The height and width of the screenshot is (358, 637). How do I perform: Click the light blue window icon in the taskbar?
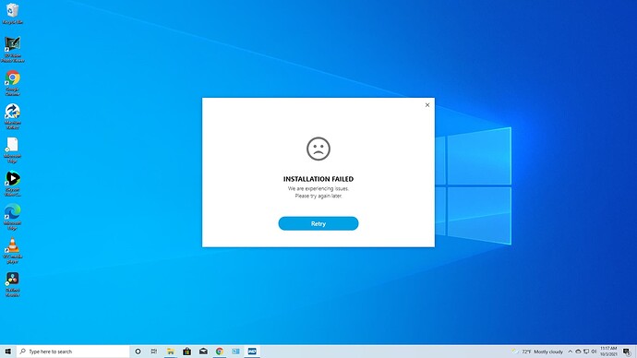235,352
